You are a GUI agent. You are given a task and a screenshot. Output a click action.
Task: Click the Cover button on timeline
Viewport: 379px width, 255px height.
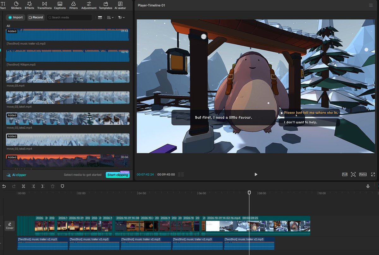(x=10, y=226)
